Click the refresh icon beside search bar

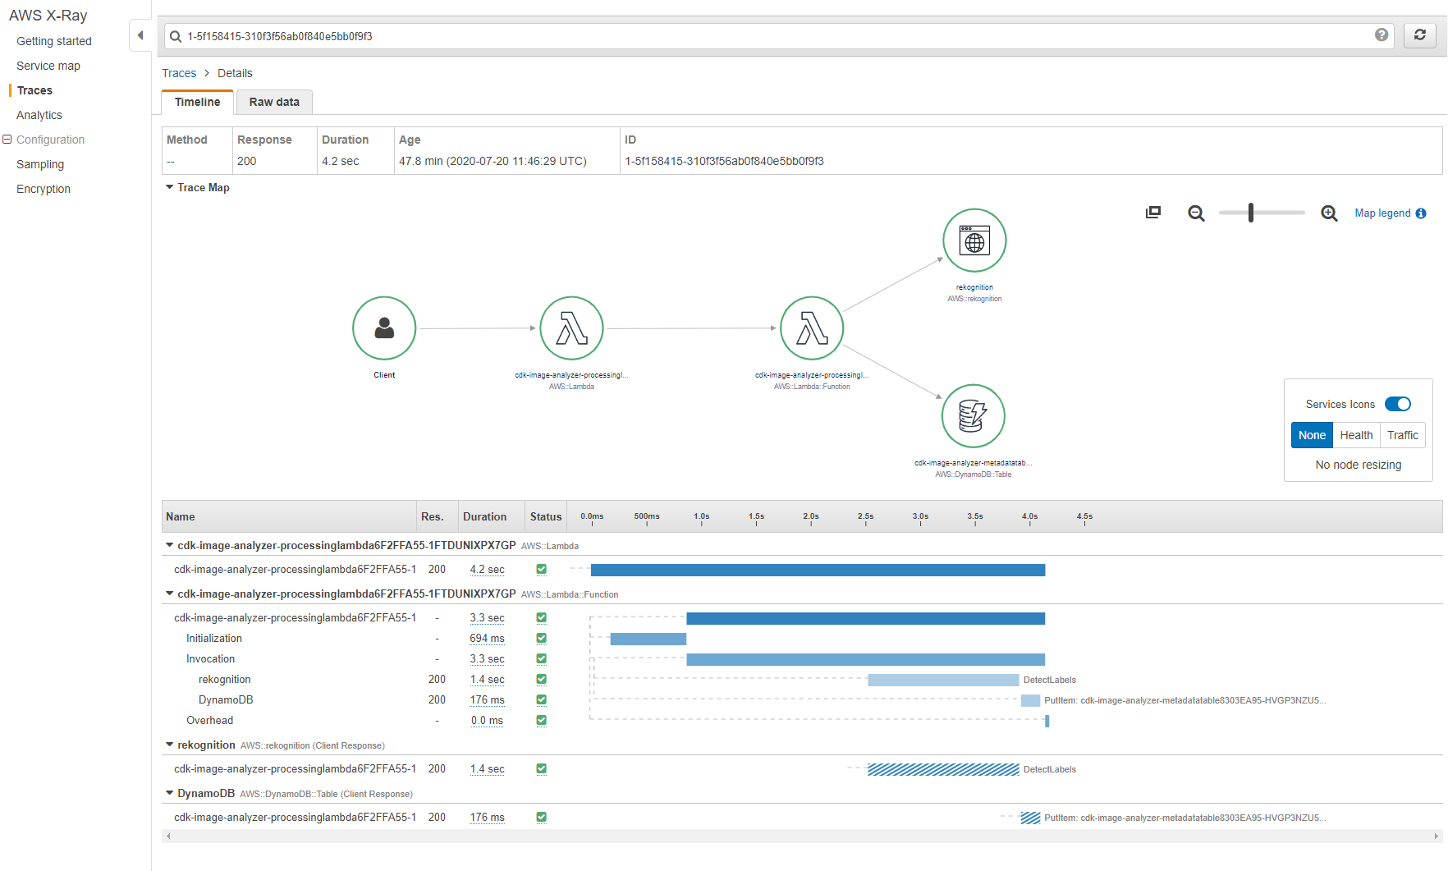click(1420, 34)
